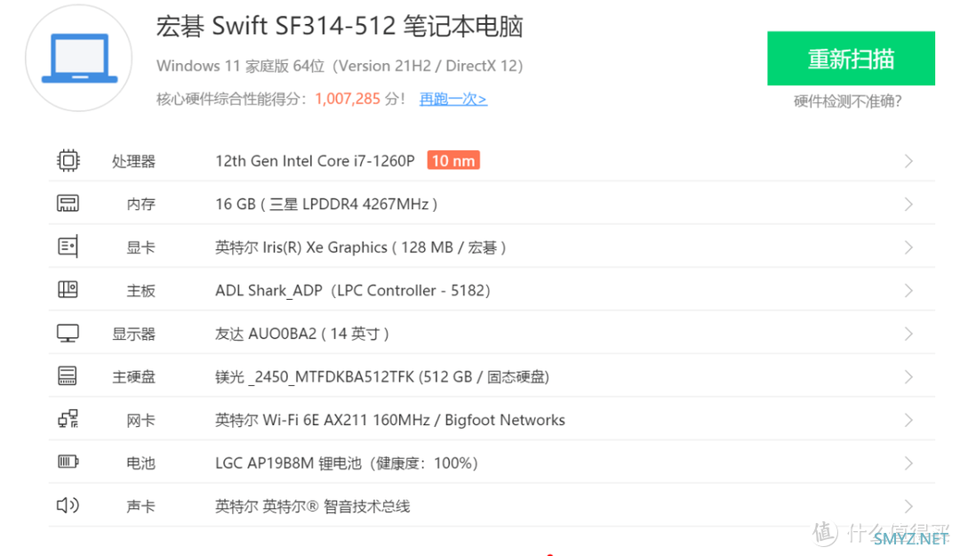Expand the 处理器 row chevron

[908, 161]
